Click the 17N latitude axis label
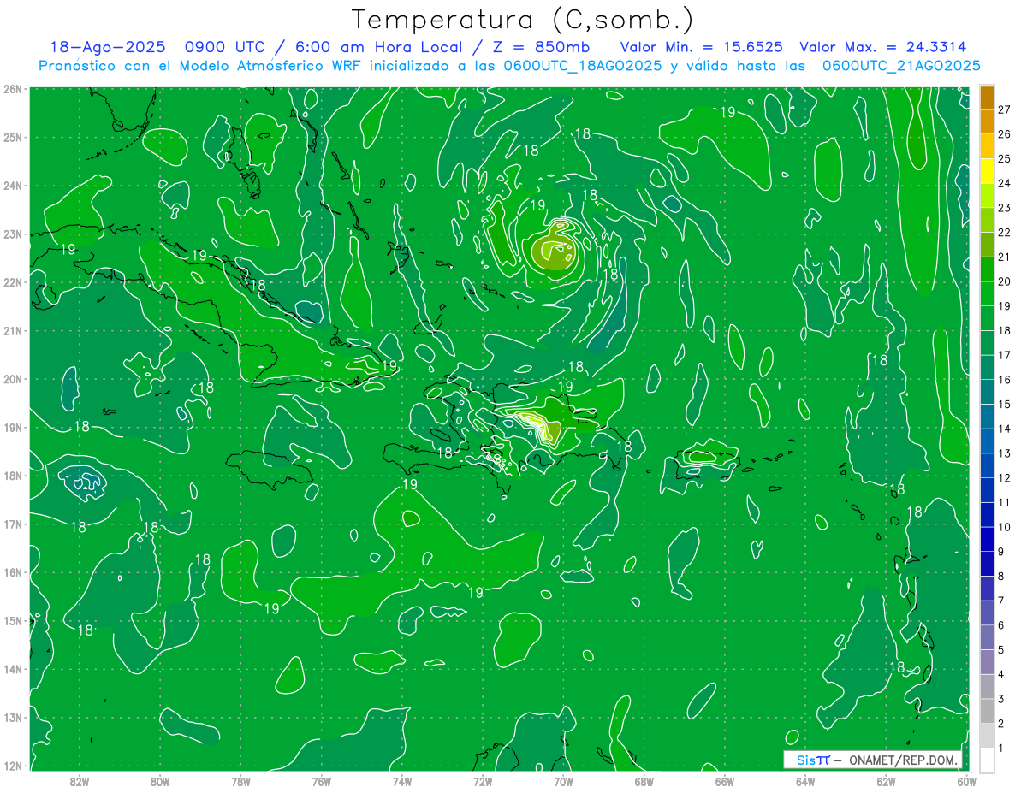 click(x=13, y=524)
